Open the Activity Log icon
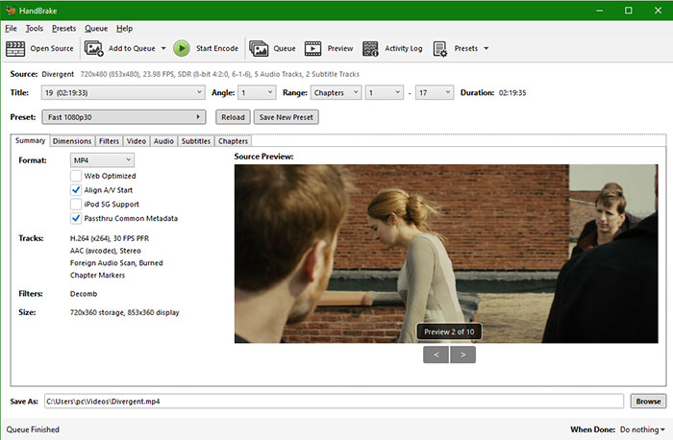Viewport: 673px width, 440px height. pyautogui.click(x=370, y=48)
